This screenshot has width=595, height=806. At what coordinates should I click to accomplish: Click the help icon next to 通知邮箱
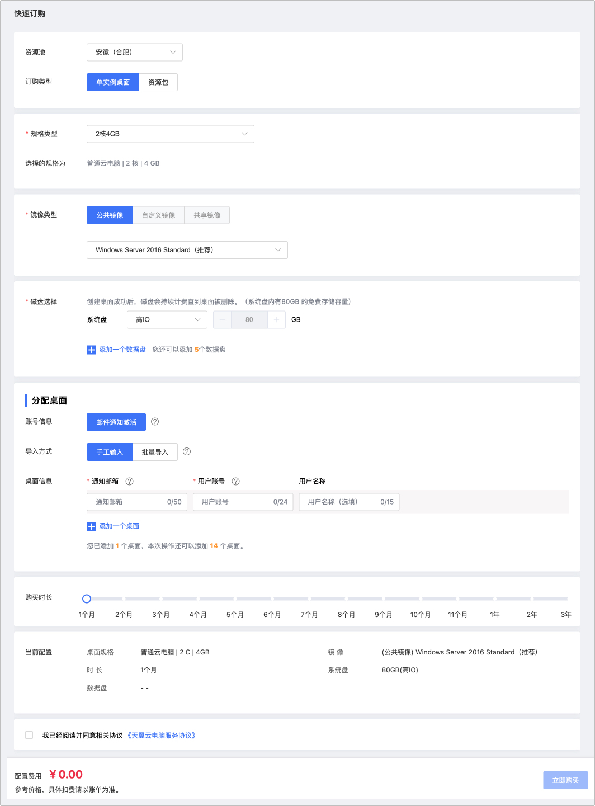coord(129,480)
